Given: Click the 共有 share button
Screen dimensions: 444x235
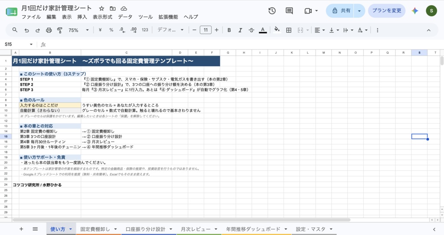Looking at the screenshot, I should [x=341, y=11].
